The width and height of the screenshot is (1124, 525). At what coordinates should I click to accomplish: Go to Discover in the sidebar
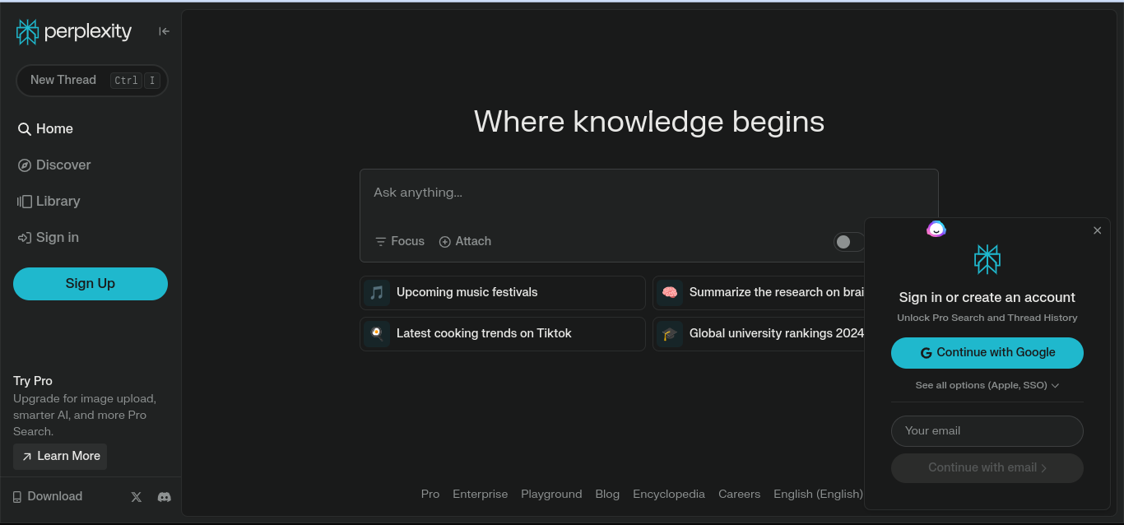54,165
